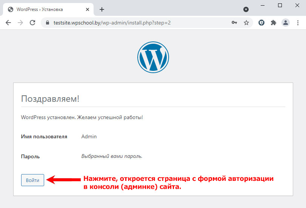Viewport: 306px width, 208px height.
Task: Click the user profile avatar icon
Action: pos(286,23)
